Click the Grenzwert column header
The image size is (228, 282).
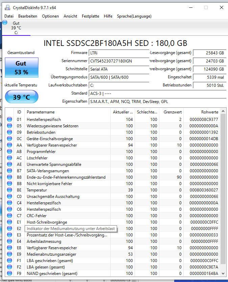(171, 112)
